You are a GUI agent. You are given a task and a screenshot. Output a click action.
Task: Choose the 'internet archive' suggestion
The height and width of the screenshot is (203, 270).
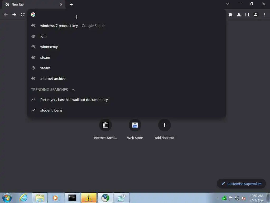coord(127,79)
